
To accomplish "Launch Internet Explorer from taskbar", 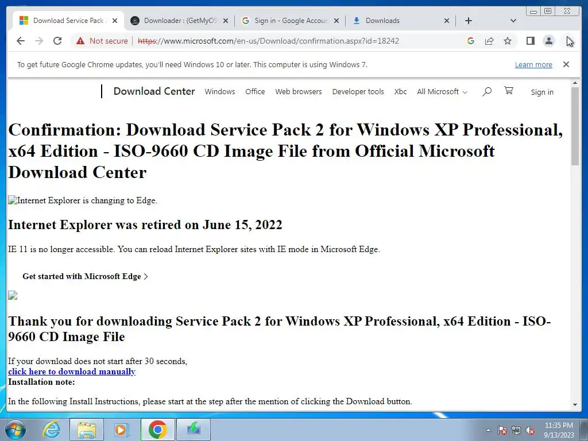I will click(51, 430).
